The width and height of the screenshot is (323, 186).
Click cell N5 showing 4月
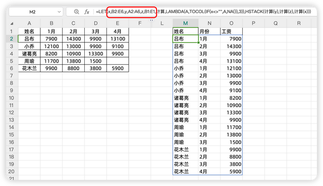[209, 61]
